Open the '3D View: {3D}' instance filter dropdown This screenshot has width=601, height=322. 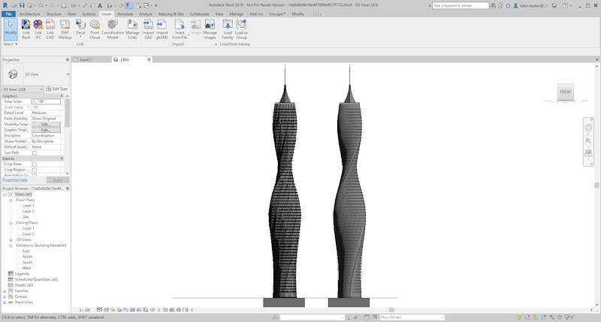[x=23, y=89]
